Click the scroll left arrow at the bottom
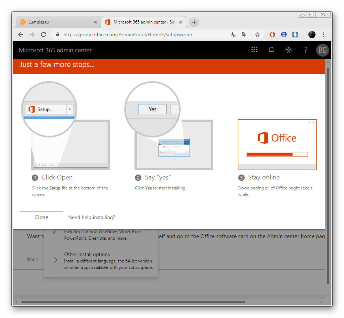 [x=16, y=302]
